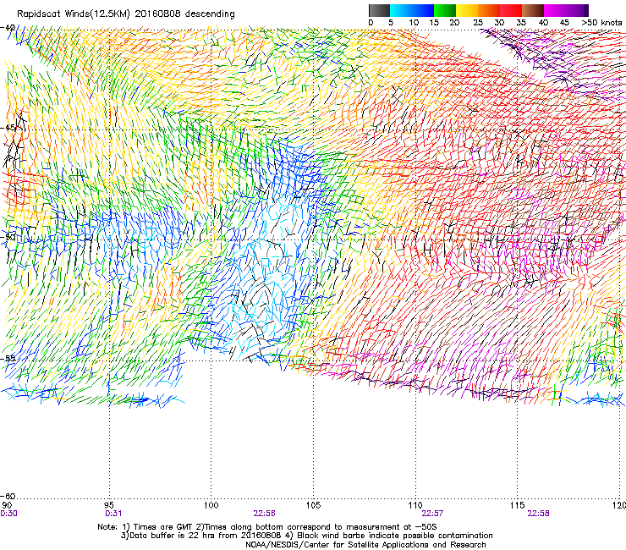Click the '0:30' time label under longitude 90
This screenshot has width=626, height=550.
coord(8,514)
